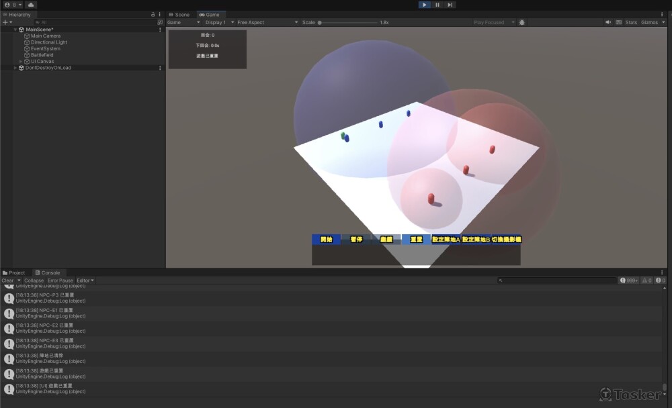Click the Scale slider in Game view

[x=348, y=22]
